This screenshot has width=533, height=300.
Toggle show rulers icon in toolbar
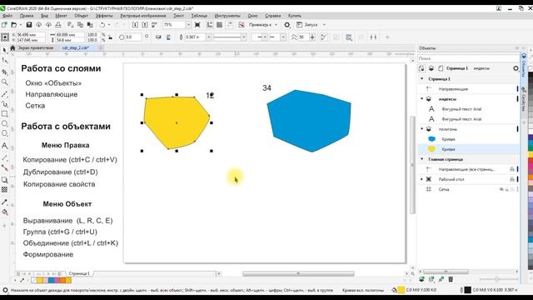point(210,25)
